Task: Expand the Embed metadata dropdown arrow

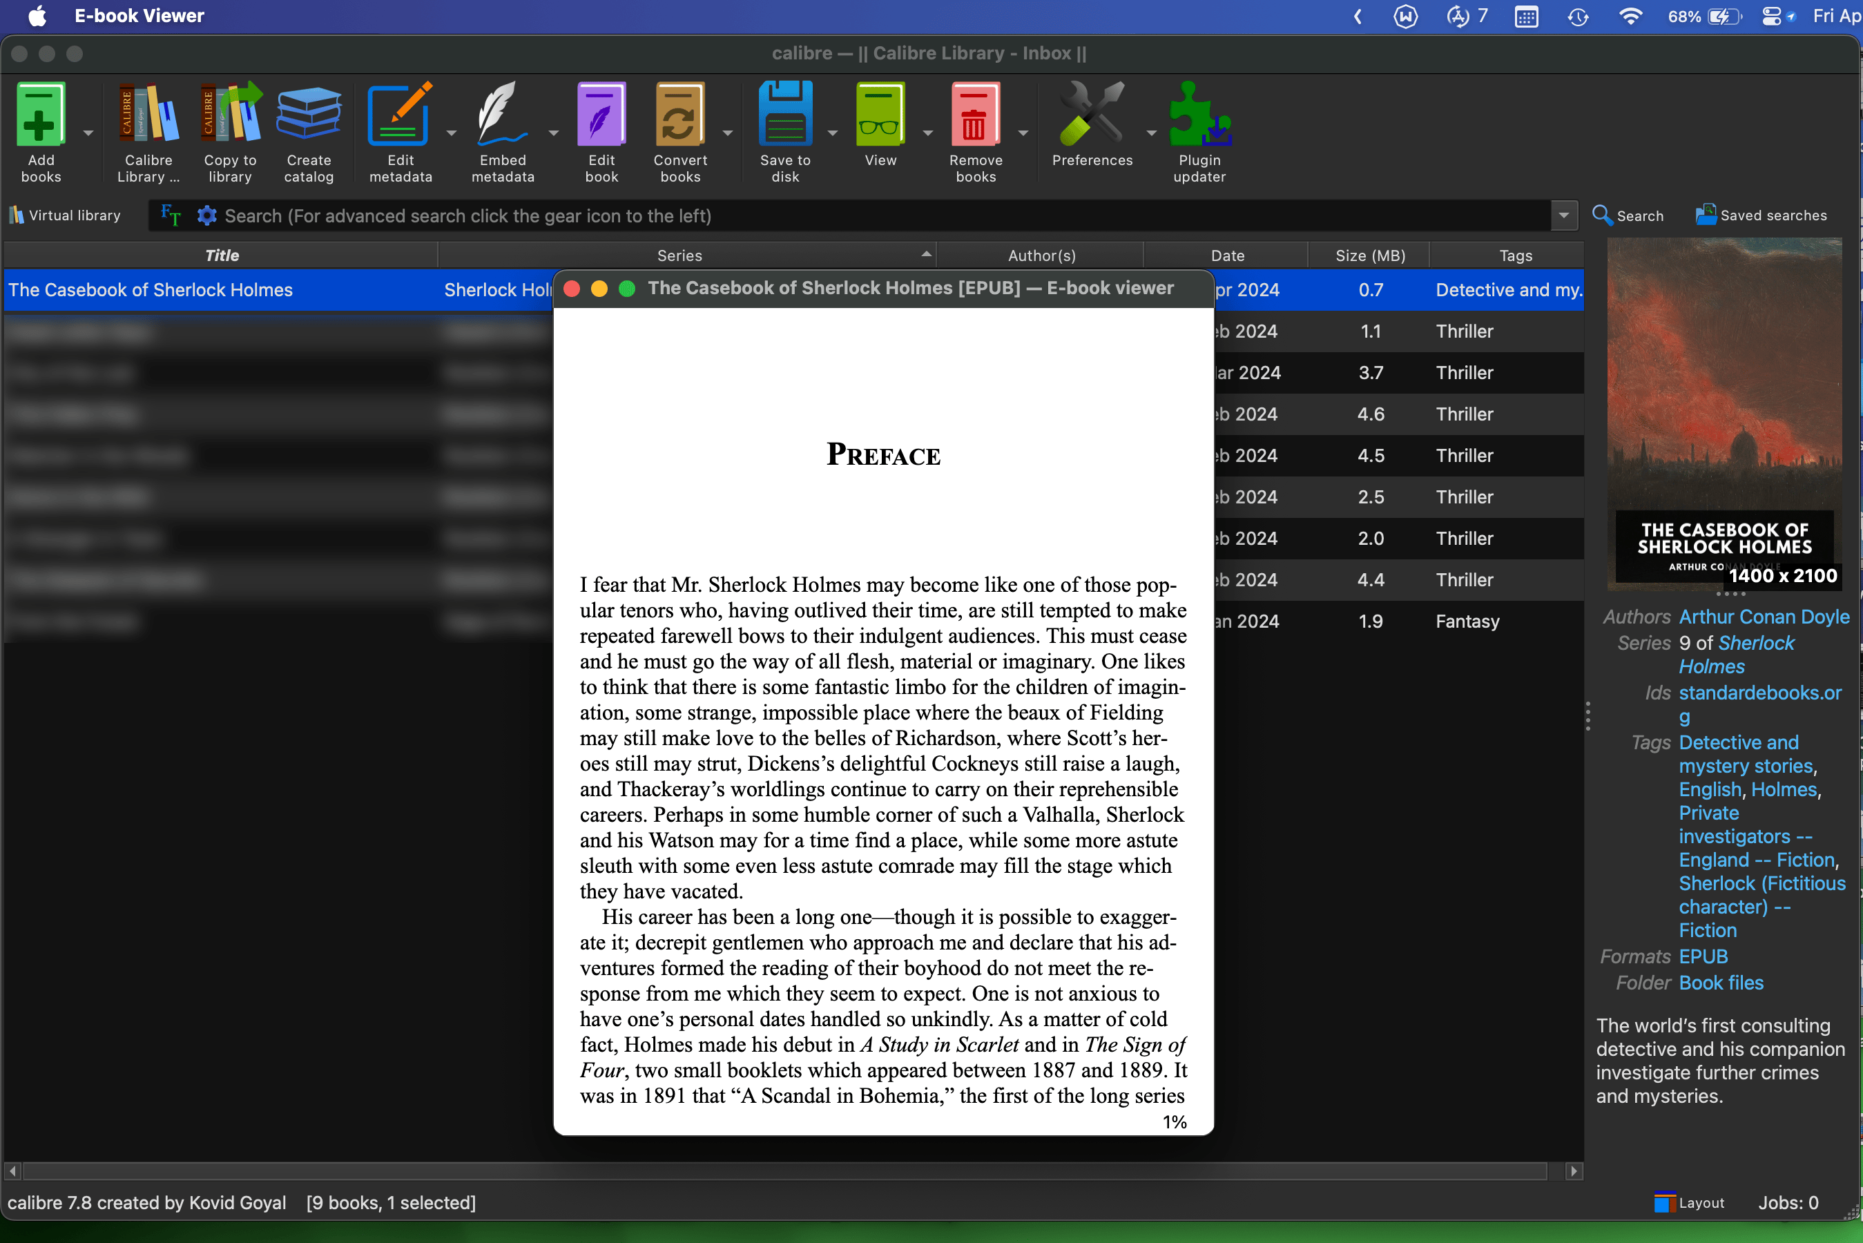Action: coord(553,133)
